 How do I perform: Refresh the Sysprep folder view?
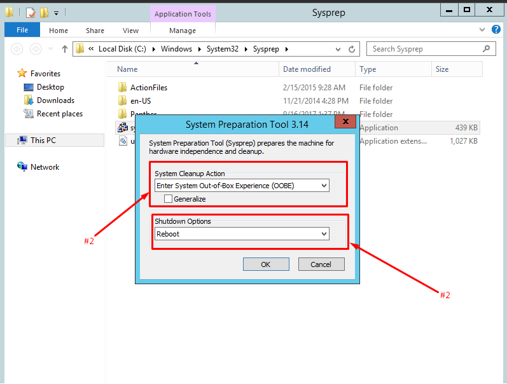tap(352, 49)
